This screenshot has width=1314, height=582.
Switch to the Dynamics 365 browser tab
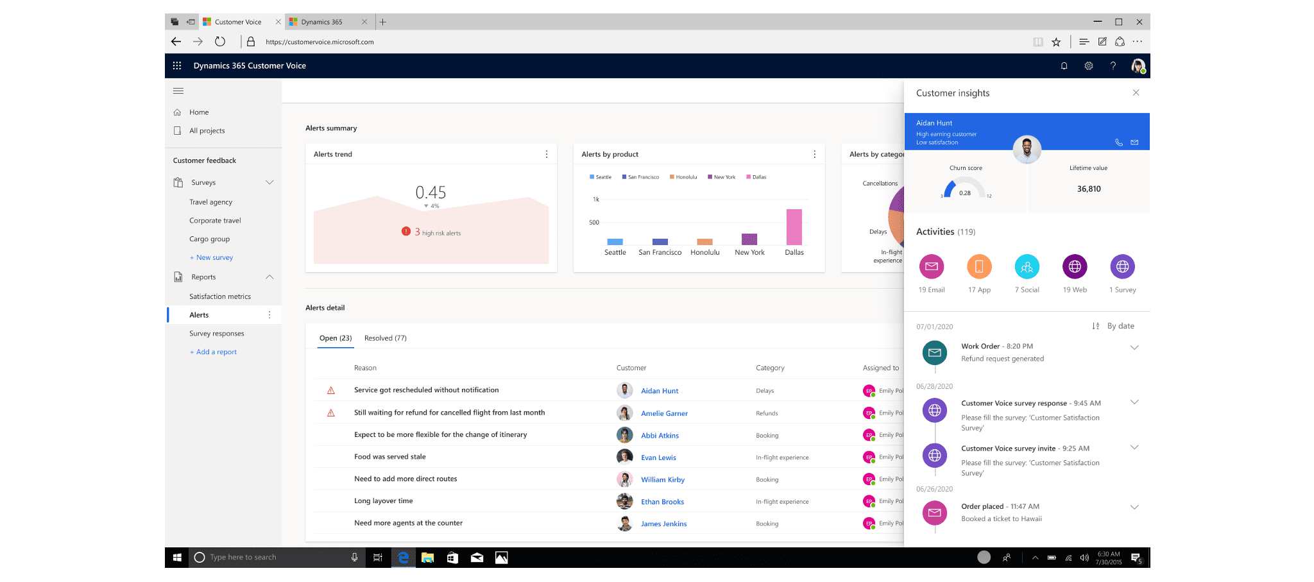(328, 22)
